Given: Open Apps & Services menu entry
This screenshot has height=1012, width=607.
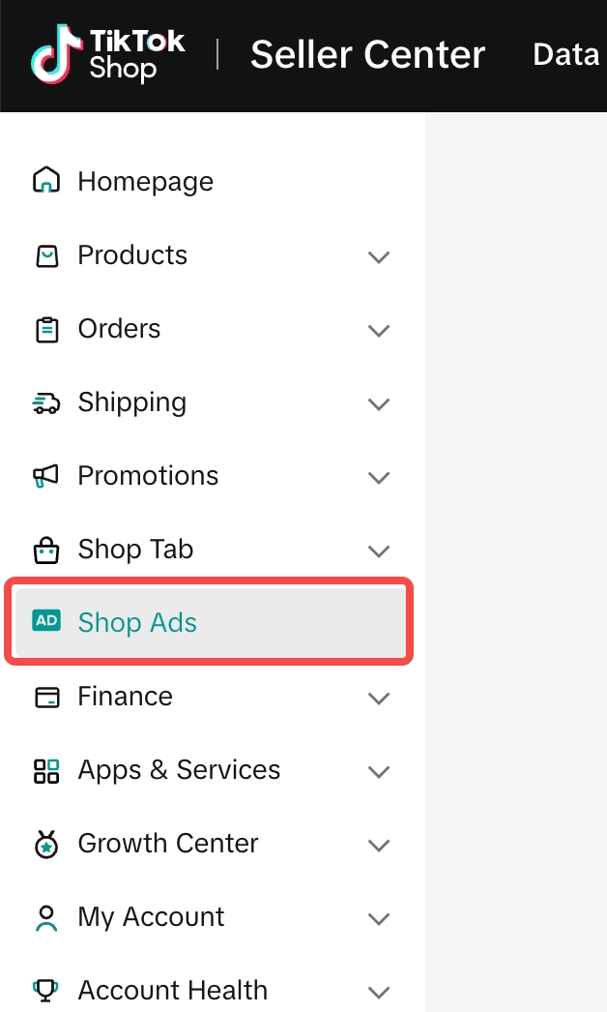Looking at the screenshot, I should point(179,770).
